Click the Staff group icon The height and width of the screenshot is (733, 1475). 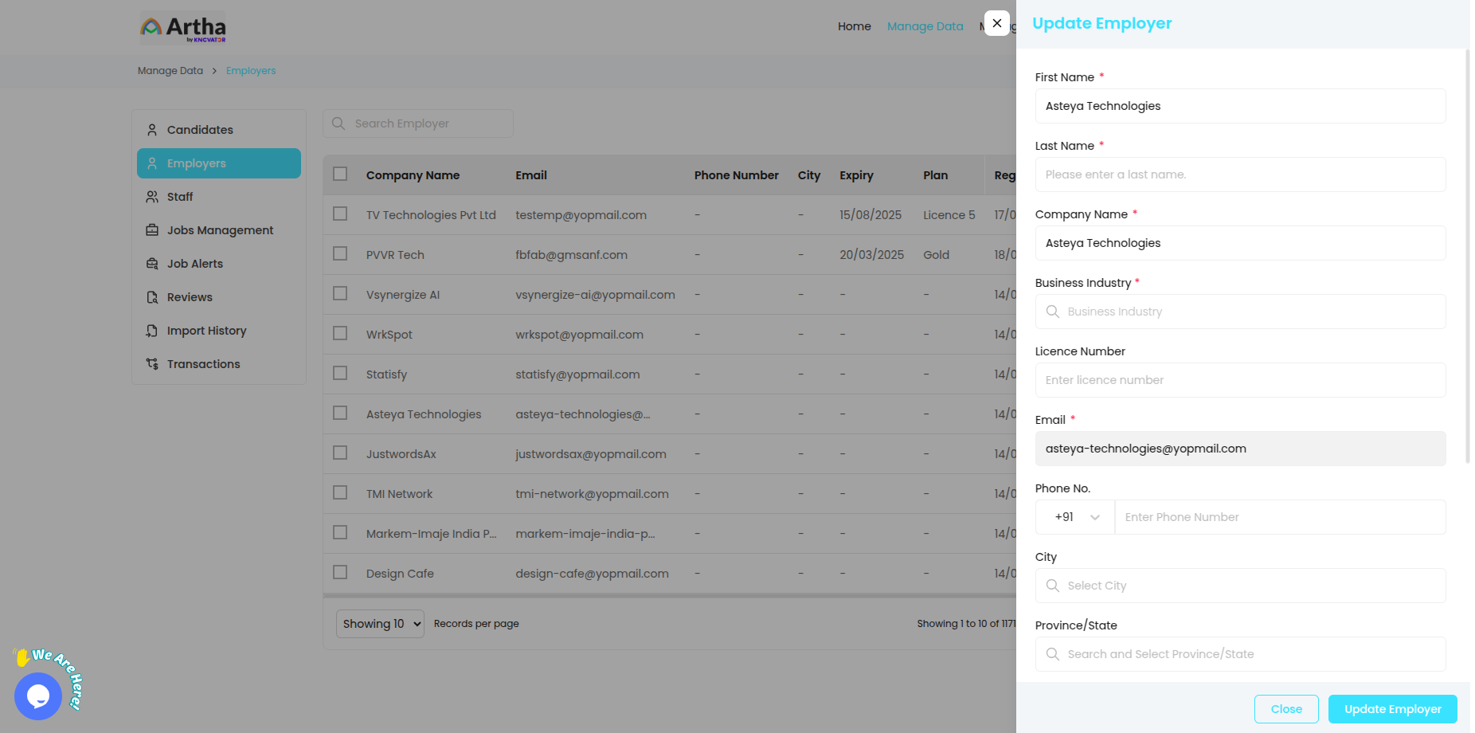(152, 197)
